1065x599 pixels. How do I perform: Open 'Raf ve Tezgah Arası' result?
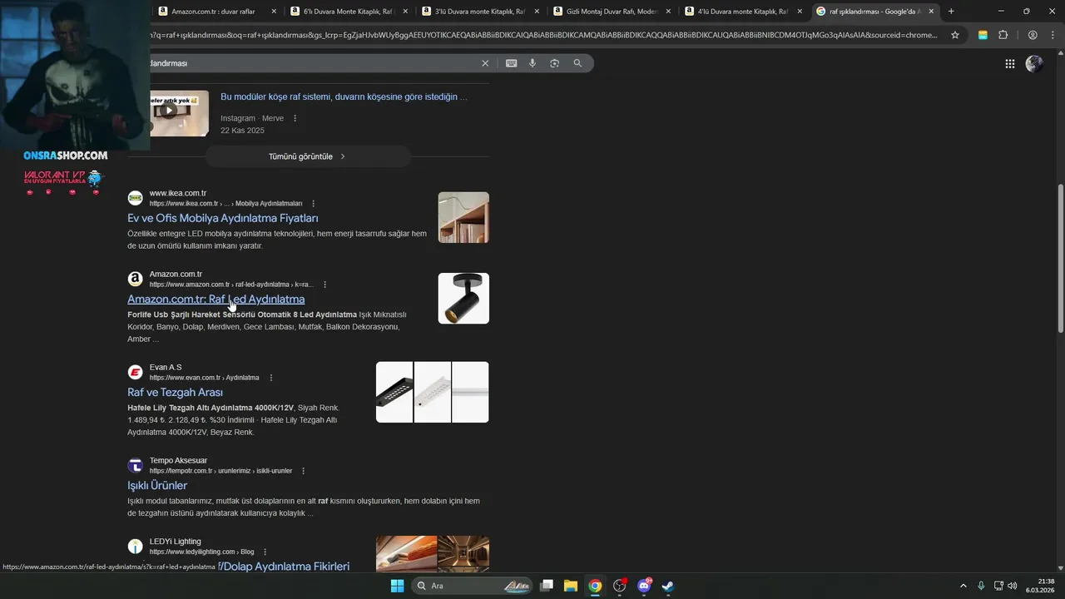click(x=175, y=392)
